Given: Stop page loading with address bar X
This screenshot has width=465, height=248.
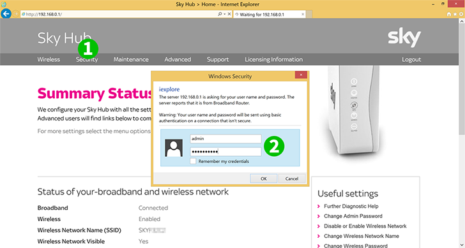Looking at the screenshot, I should [229, 14].
